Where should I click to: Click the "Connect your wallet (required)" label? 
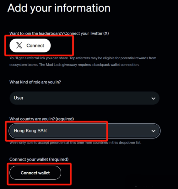[39, 159]
